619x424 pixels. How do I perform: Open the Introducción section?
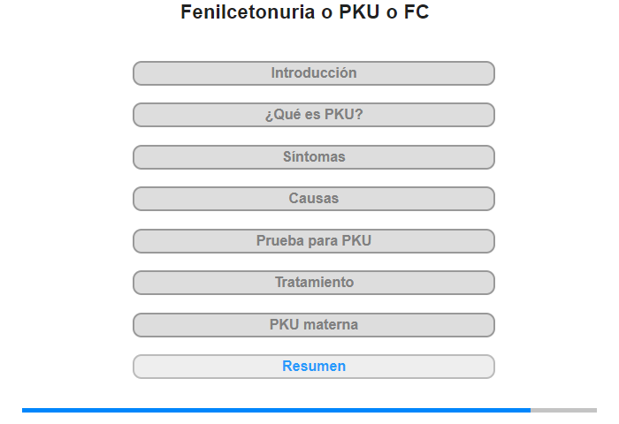[x=314, y=73]
